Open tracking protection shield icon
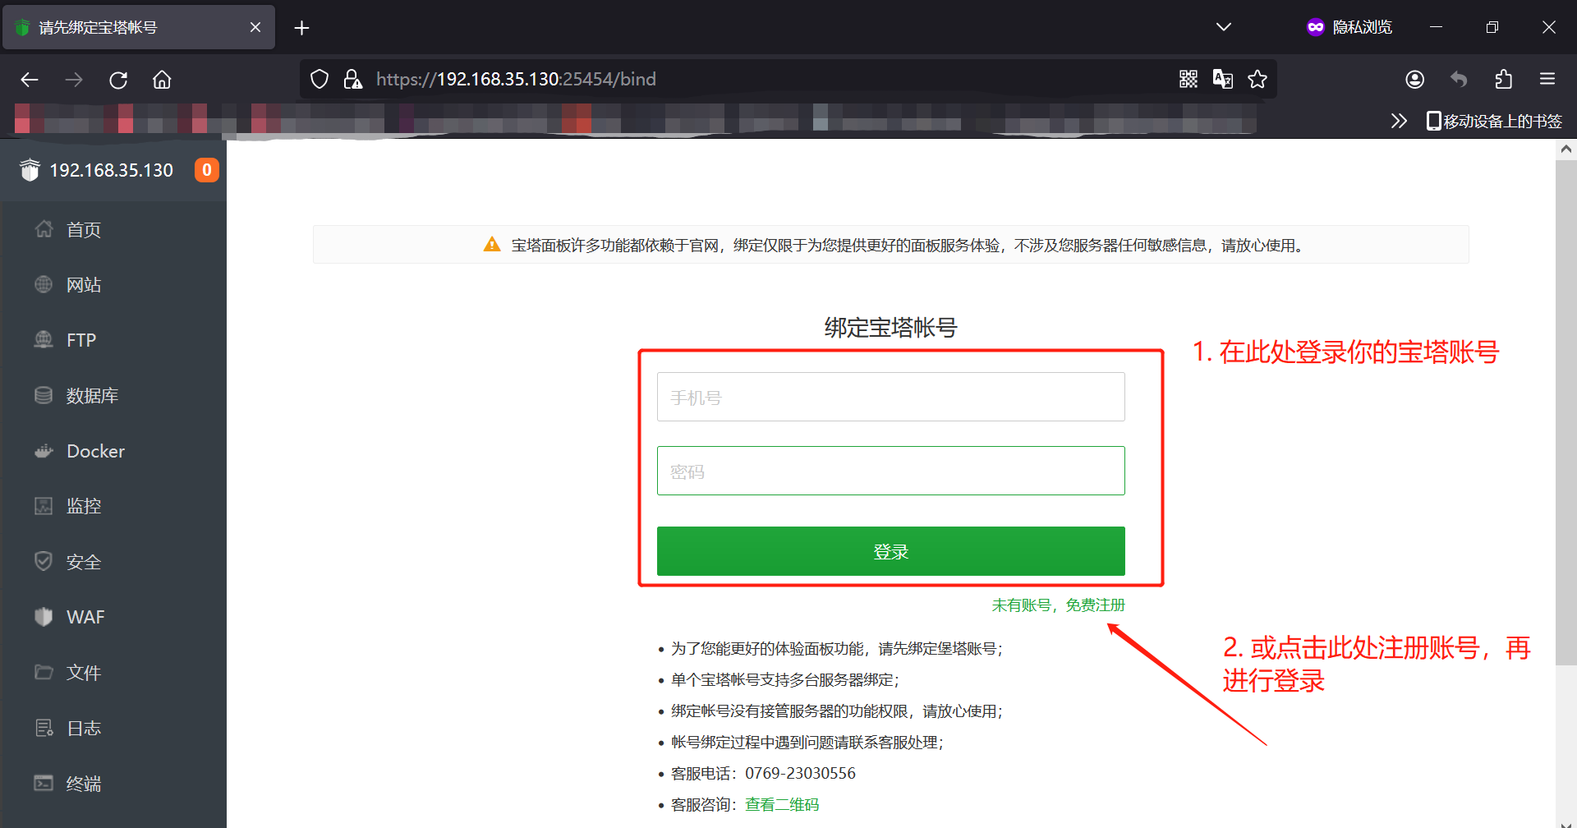The width and height of the screenshot is (1577, 828). [320, 79]
